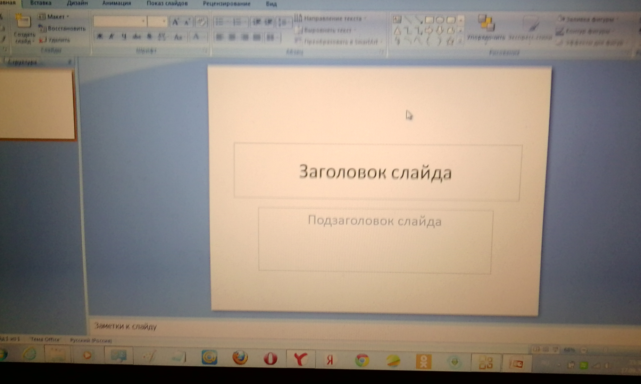Switch to the Анимация tab
The image size is (641, 384).
(117, 3)
